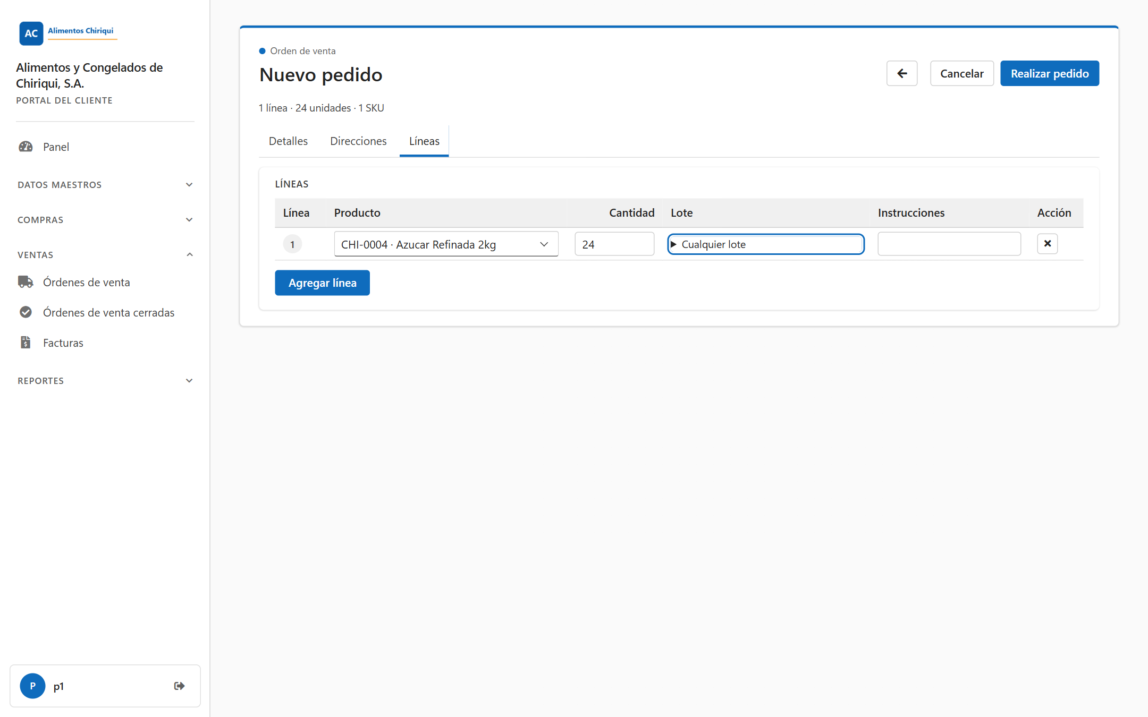
Task: Click Realizar pedido button
Action: tap(1050, 73)
